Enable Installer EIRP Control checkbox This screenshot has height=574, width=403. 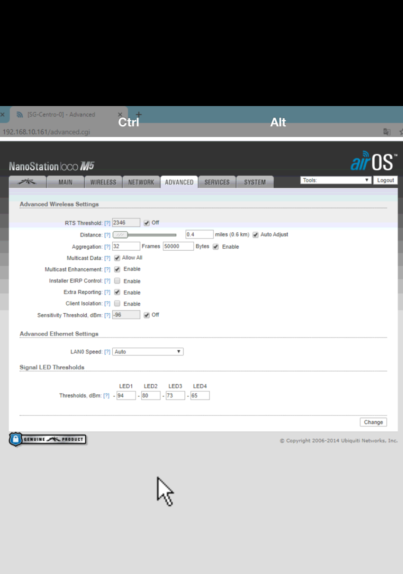tap(117, 281)
